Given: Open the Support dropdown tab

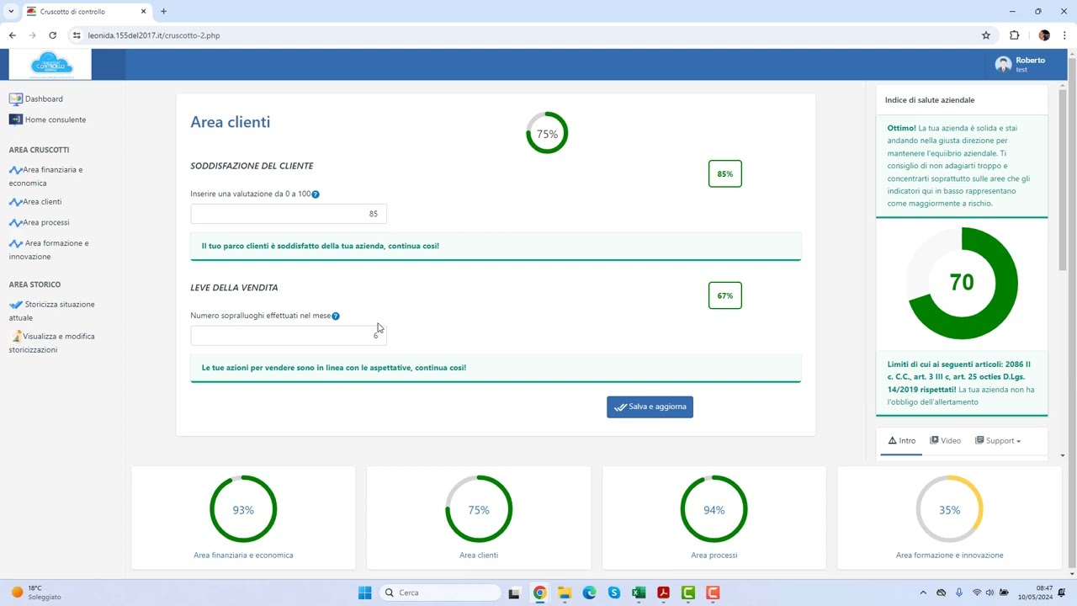Looking at the screenshot, I should tap(998, 441).
